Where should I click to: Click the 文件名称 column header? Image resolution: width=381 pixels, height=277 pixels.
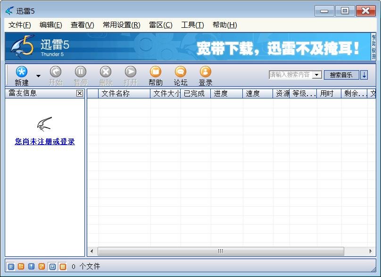tap(124, 93)
